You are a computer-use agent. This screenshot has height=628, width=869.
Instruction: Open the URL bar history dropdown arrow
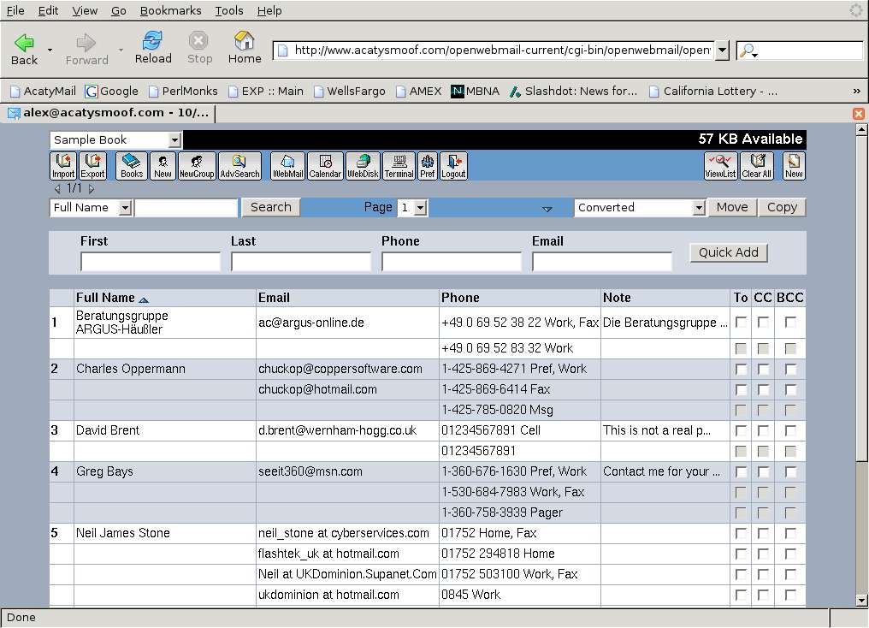click(x=722, y=50)
